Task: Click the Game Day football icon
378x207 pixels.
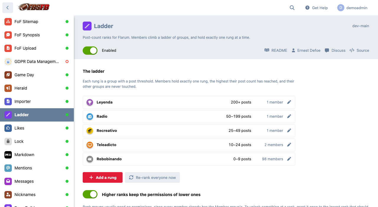Action: [x=8, y=75]
